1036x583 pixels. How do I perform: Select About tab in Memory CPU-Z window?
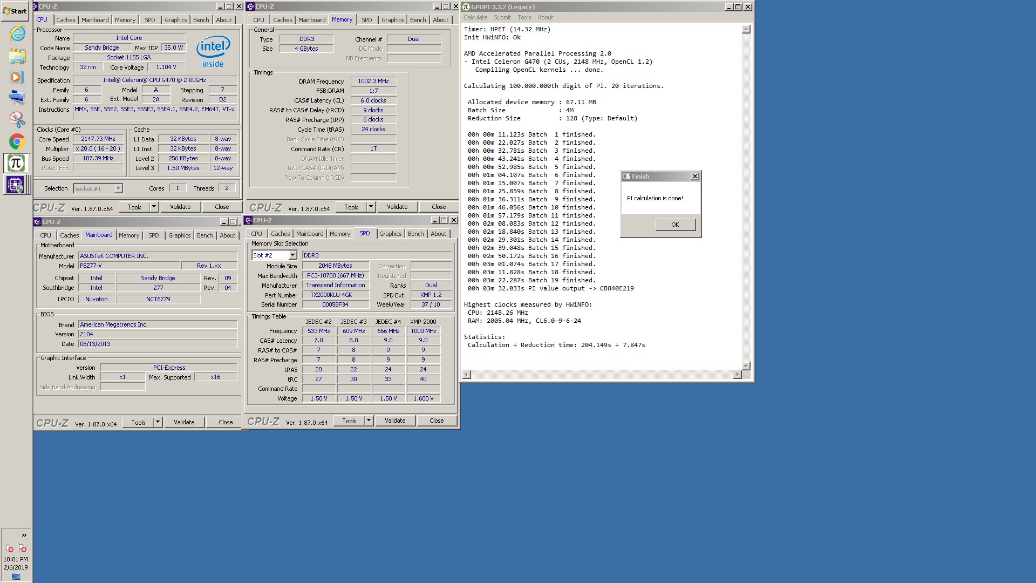click(x=440, y=20)
